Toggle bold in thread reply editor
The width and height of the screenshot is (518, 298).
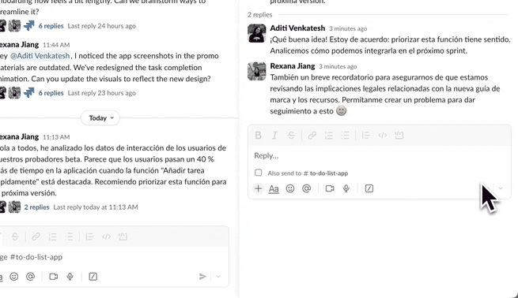[259, 136]
